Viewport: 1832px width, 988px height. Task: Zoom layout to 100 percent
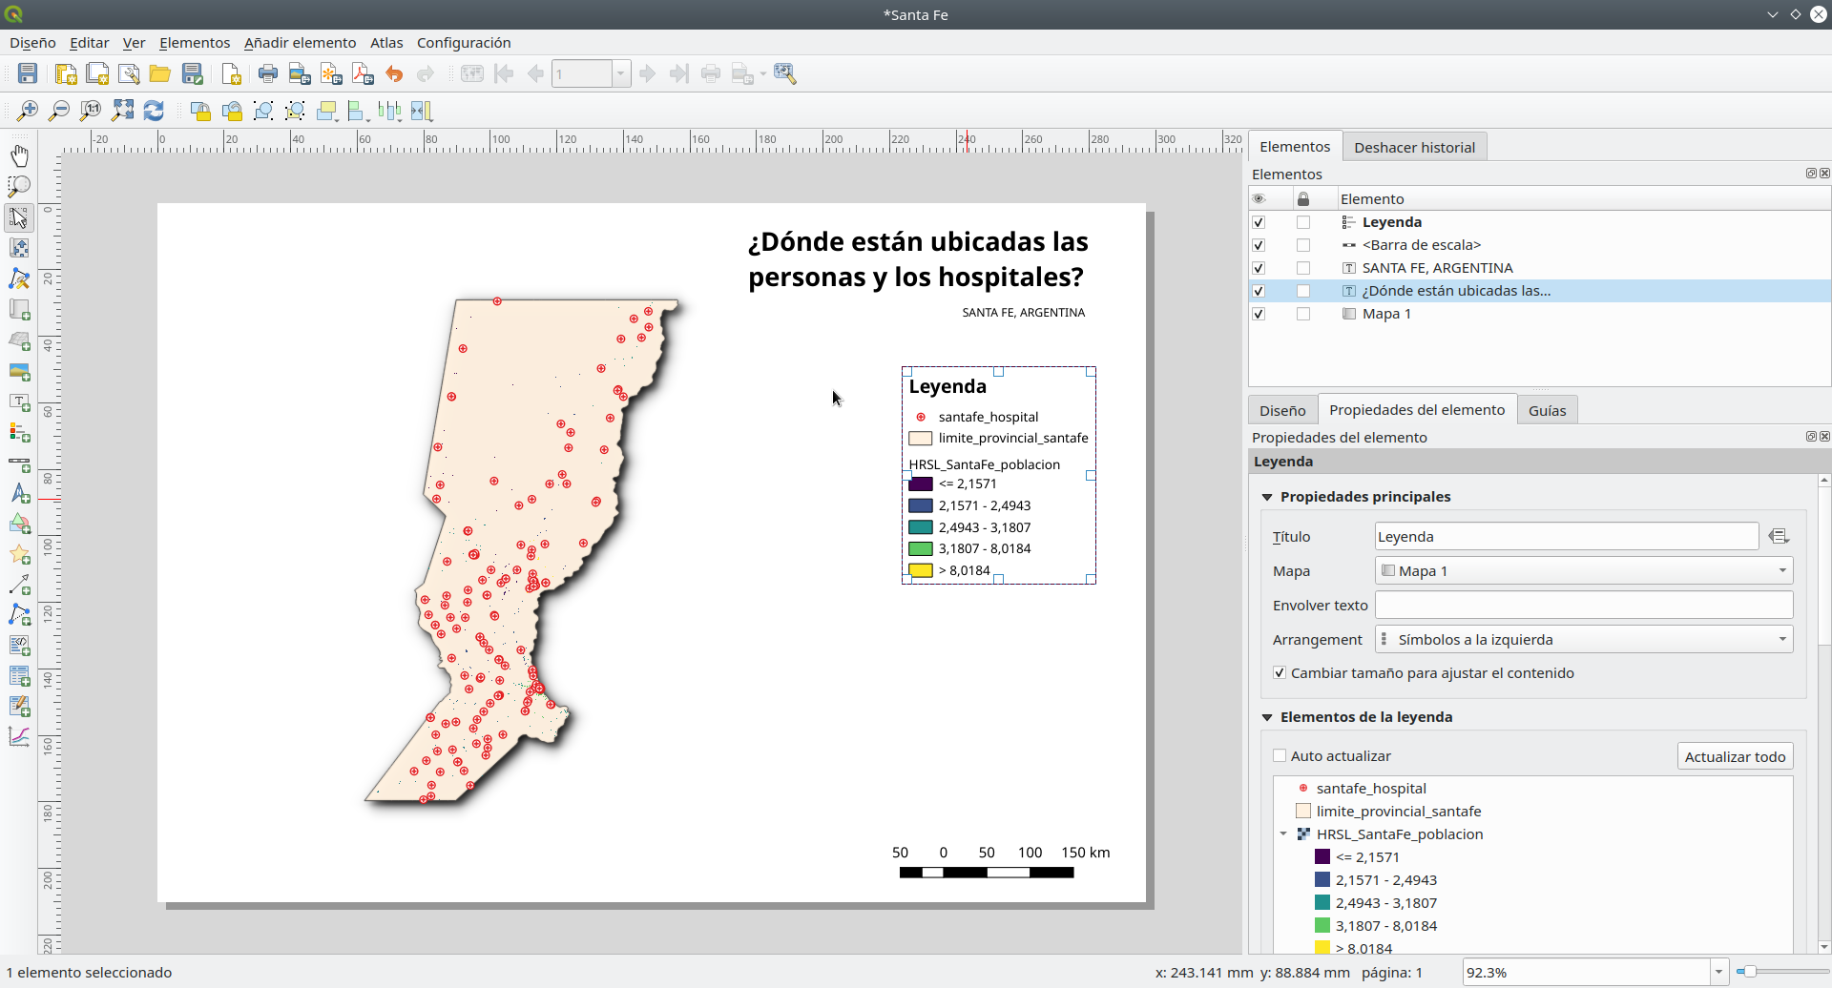(91, 111)
